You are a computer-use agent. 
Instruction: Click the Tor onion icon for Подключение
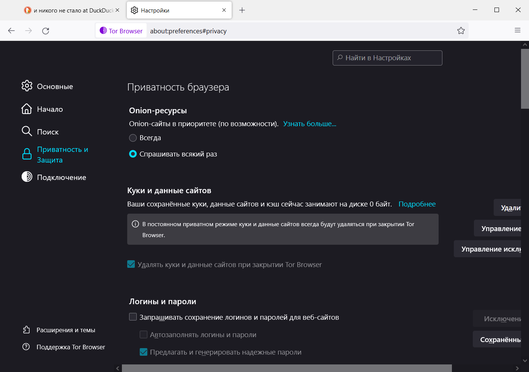click(27, 177)
